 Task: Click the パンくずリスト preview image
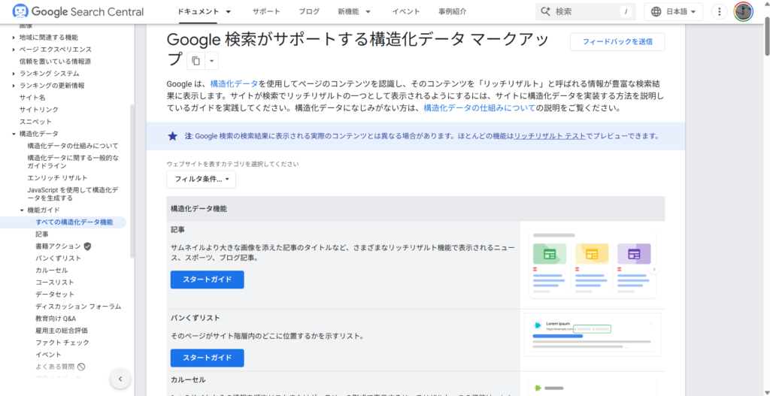tap(593, 334)
